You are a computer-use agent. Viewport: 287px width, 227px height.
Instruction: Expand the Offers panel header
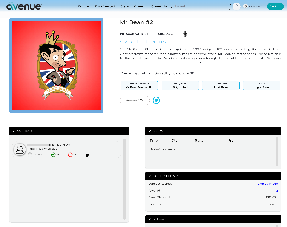point(150,218)
